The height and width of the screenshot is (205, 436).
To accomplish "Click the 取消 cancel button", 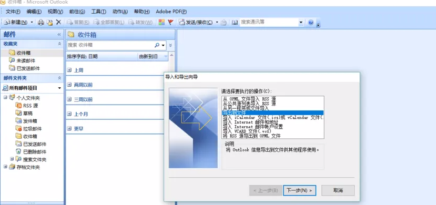I will (x=338, y=191).
